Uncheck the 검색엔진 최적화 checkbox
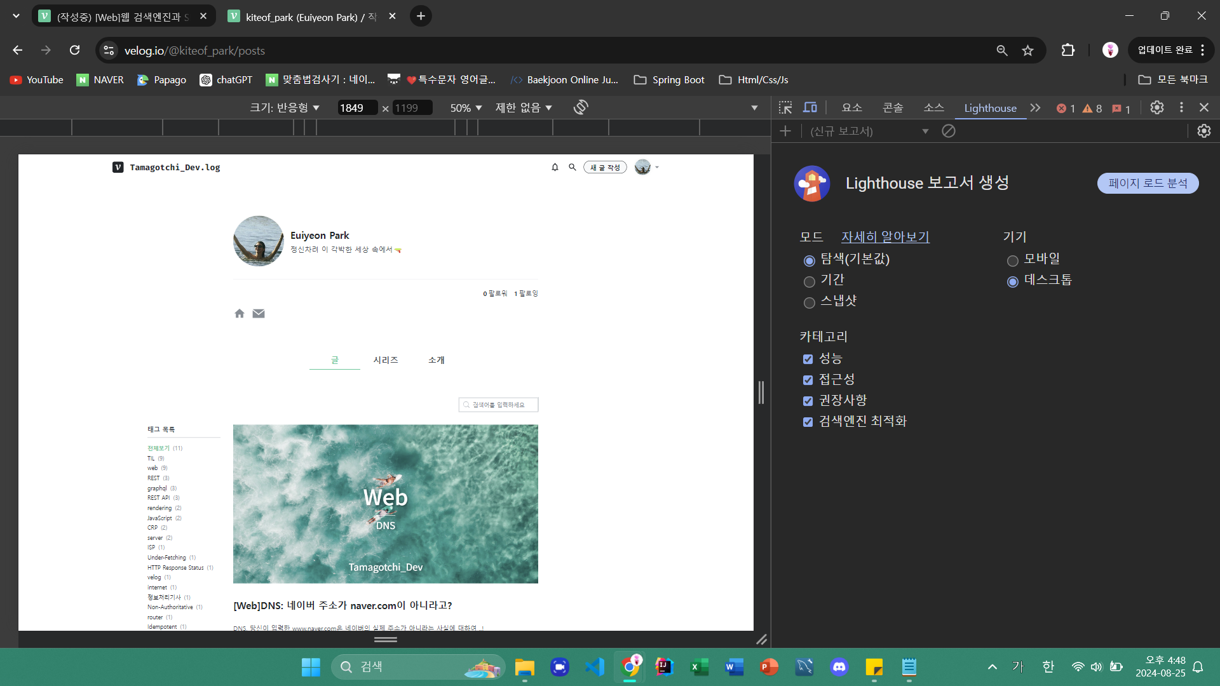 808,422
